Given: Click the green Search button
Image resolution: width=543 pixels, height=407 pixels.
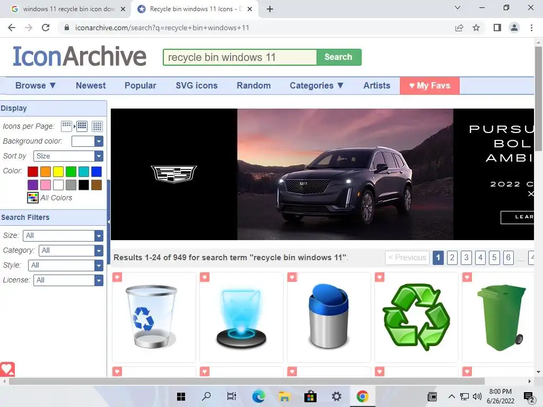Looking at the screenshot, I should [339, 57].
